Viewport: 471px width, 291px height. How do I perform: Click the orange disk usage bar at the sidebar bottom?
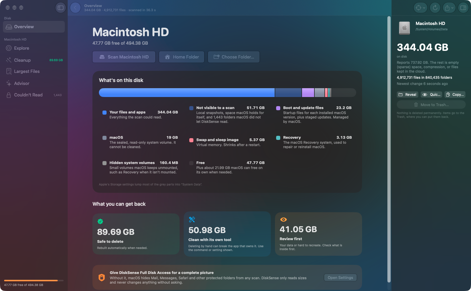pos(34,280)
